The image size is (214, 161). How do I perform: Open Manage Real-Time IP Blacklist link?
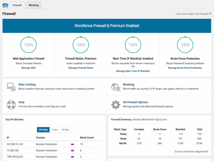133,71
